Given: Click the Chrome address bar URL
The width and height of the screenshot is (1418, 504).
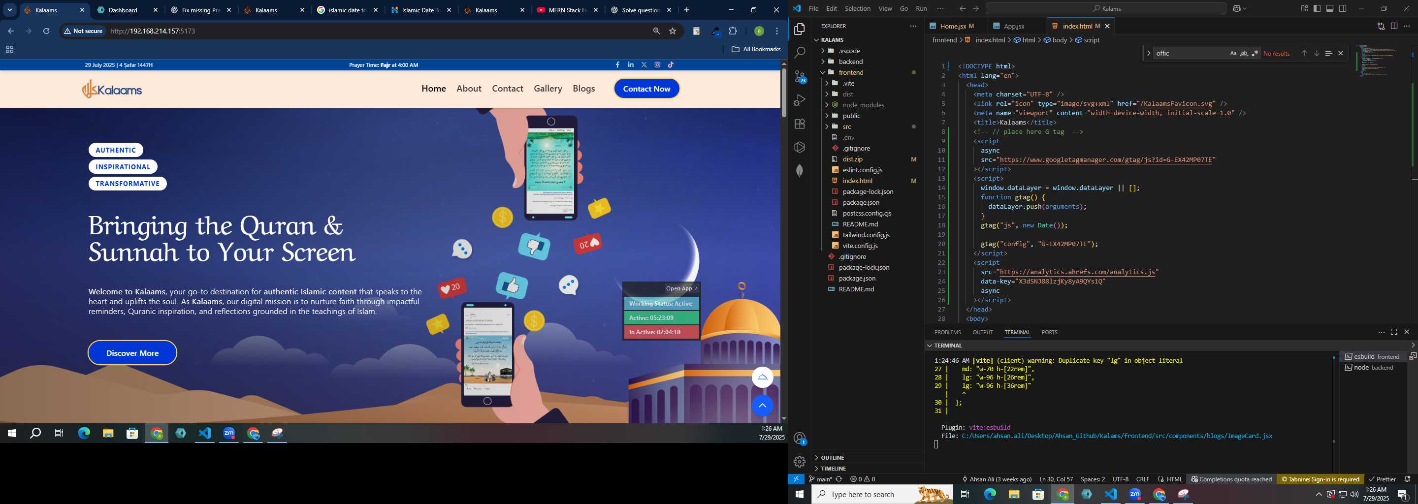Looking at the screenshot, I should (x=153, y=31).
